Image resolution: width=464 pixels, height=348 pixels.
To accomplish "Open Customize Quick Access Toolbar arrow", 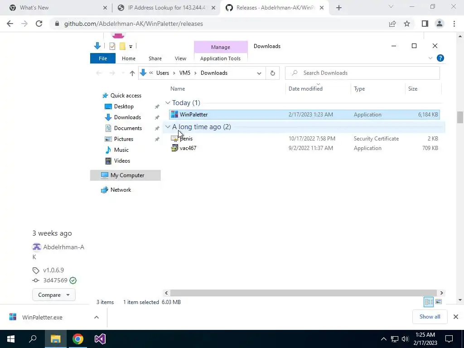I will [x=130, y=47].
